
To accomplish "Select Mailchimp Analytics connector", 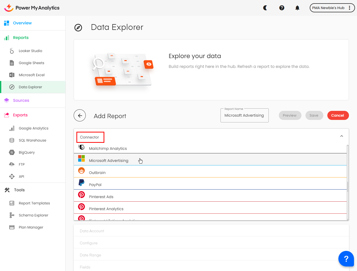I will tap(108, 149).
